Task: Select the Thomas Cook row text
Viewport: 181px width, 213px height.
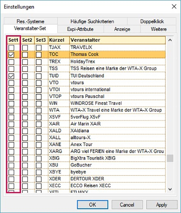Action: click(x=85, y=54)
